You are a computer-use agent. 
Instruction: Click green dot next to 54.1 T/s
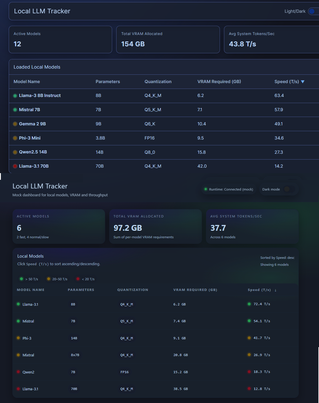(249, 321)
